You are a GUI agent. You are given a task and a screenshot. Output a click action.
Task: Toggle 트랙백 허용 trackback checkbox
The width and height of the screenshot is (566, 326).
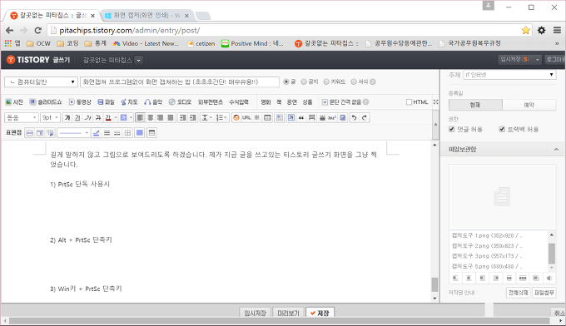(x=502, y=129)
